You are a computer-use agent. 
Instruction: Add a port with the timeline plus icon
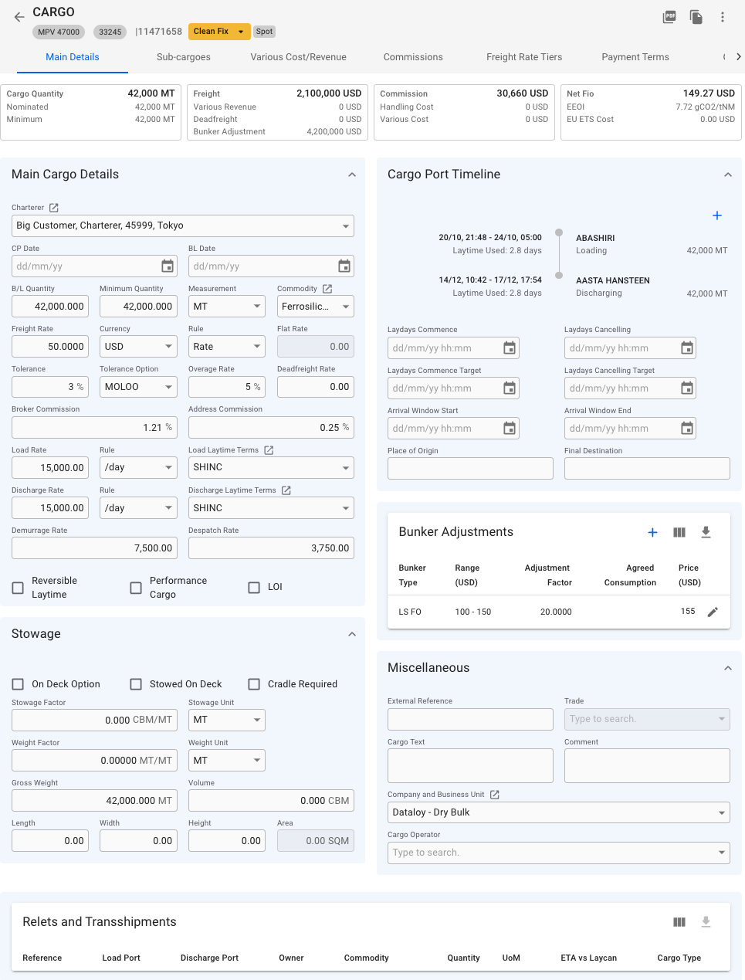(x=716, y=215)
